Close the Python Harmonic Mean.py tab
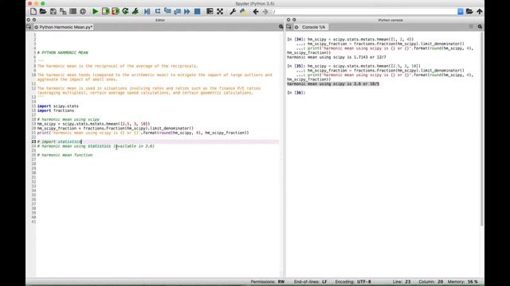The height and width of the screenshot is (286, 510). coord(36,27)
